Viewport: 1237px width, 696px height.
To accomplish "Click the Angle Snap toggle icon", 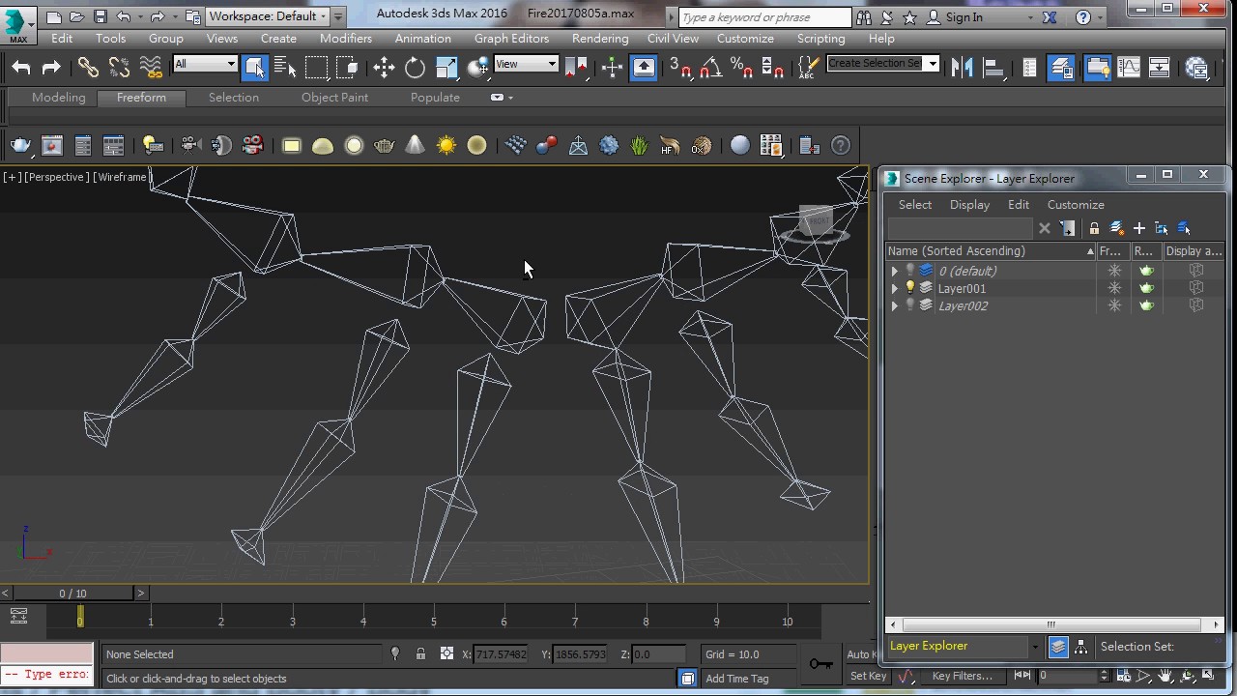I will tap(710, 67).
